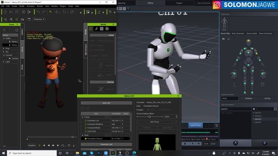Open the File menu in iClone
Viewport: 278px width, 156px height.
pos(3,6)
